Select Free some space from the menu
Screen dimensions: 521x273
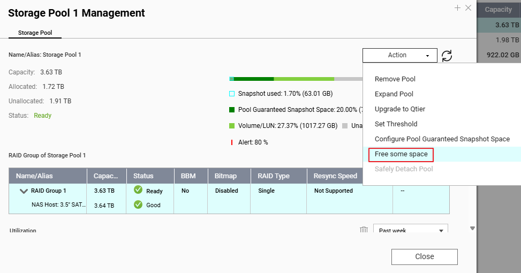(401, 154)
